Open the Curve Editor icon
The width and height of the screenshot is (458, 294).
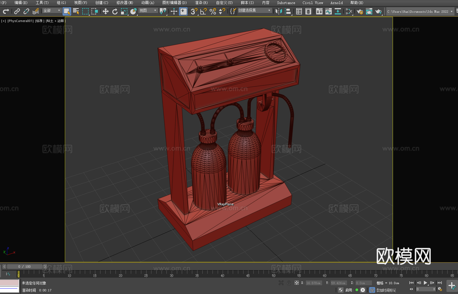tap(328, 11)
